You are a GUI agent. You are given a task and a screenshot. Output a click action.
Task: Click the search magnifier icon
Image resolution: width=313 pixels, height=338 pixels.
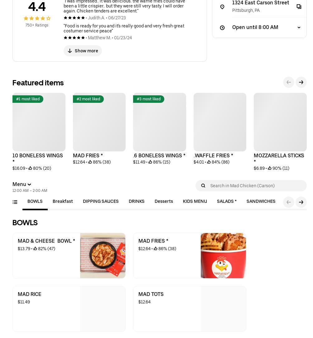[203, 186]
